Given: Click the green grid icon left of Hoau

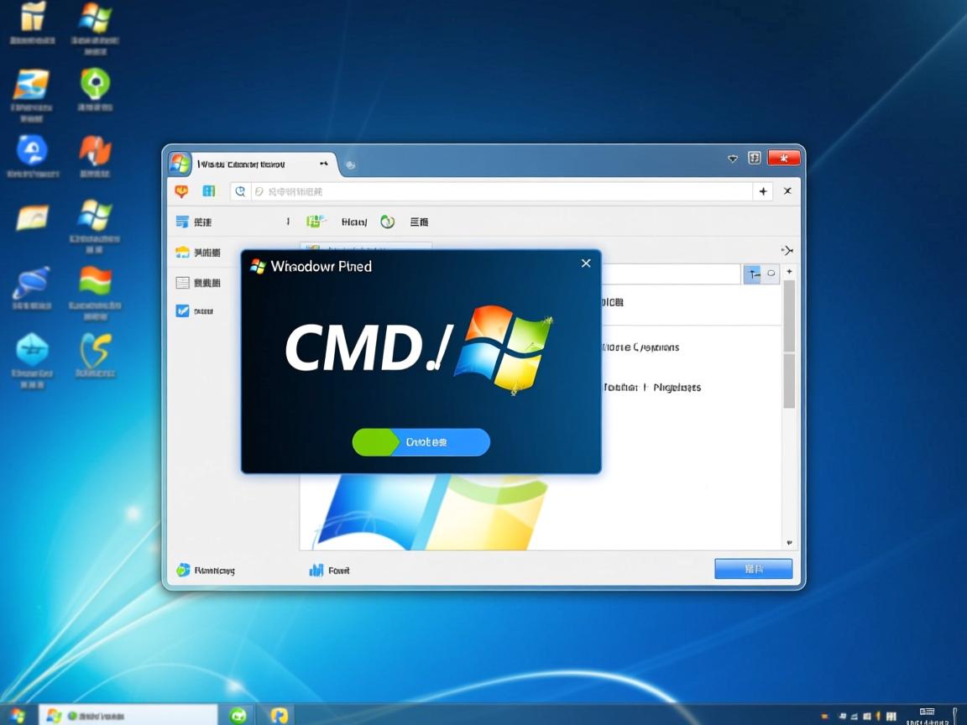Looking at the screenshot, I should 316,222.
